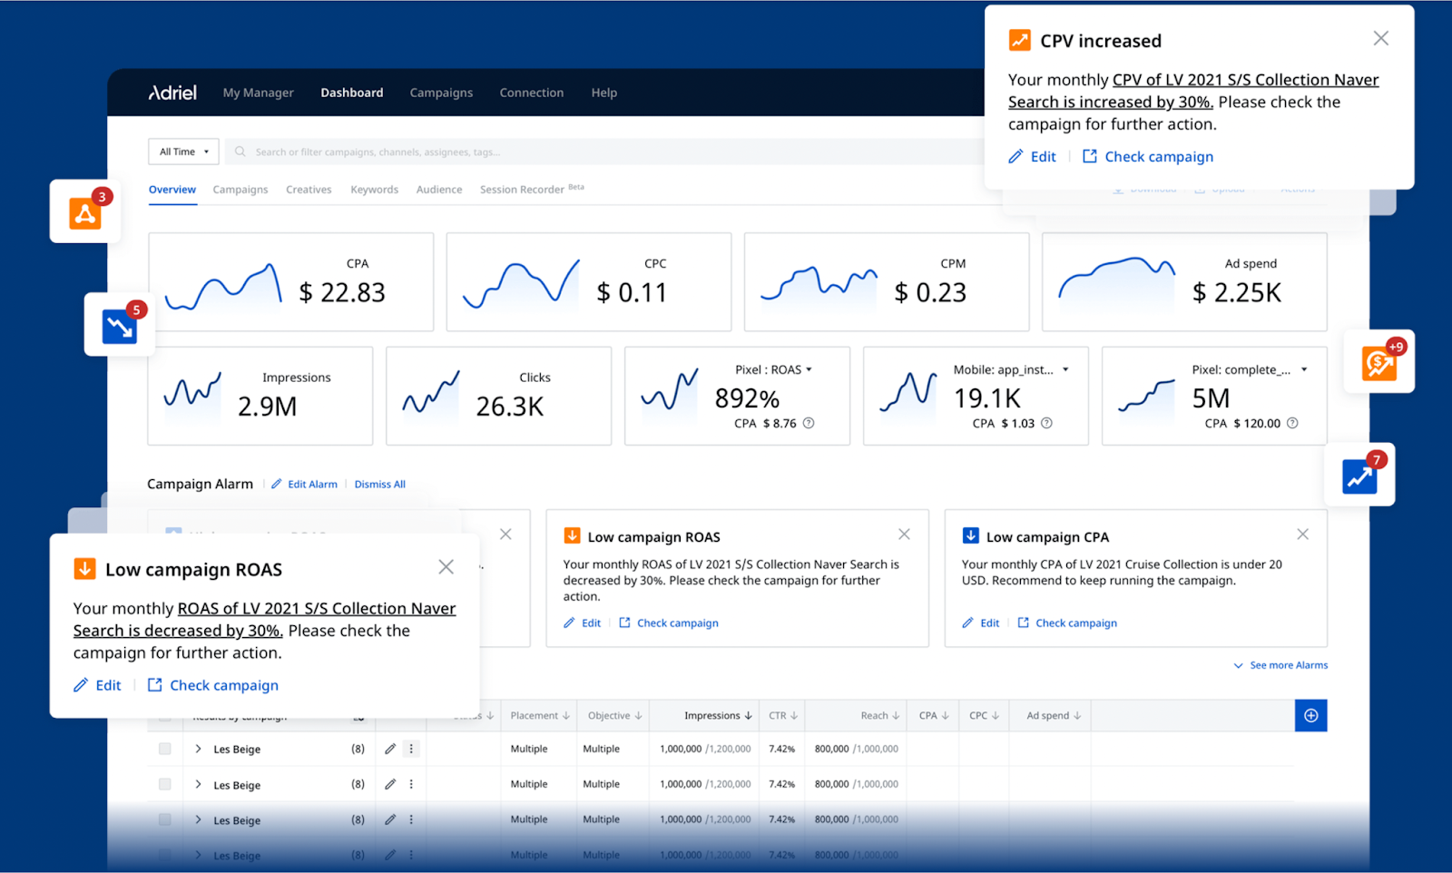Open the underlined CPV of LV 2021 link

pyautogui.click(x=1193, y=91)
